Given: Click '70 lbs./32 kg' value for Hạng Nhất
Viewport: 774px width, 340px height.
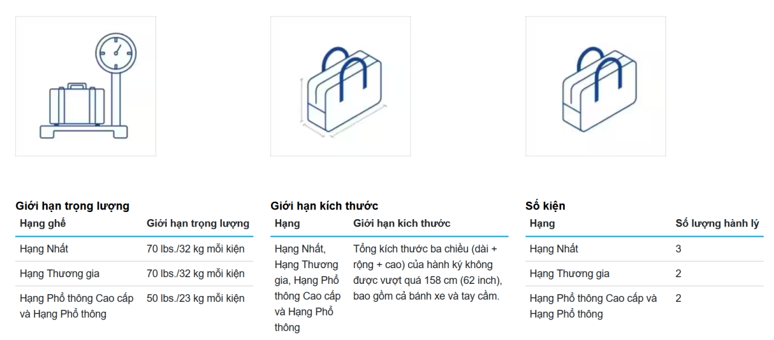Looking at the screenshot, I should tap(195, 249).
